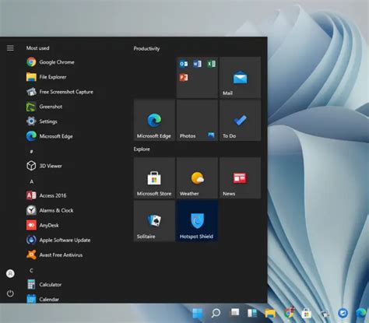Expand the Start menu hamburger button
Image resolution: width=369 pixels, height=323 pixels.
10,48
